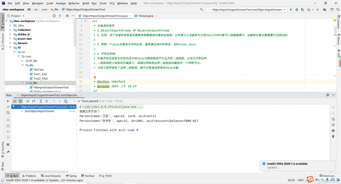Collapse the ObjectInputOutputStreamTest result node
The image size is (341, 184).
tap(14, 107)
